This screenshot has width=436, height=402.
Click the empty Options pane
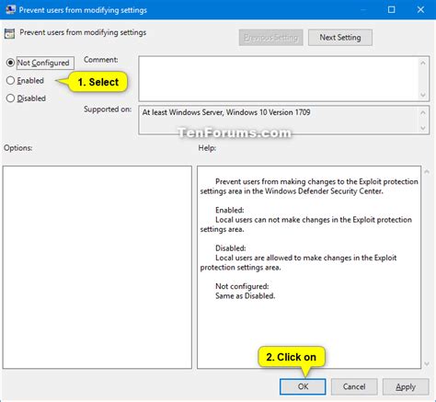[x=98, y=268]
